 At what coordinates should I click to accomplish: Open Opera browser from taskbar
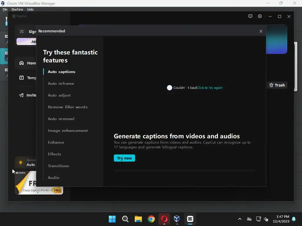click(164, 219)
